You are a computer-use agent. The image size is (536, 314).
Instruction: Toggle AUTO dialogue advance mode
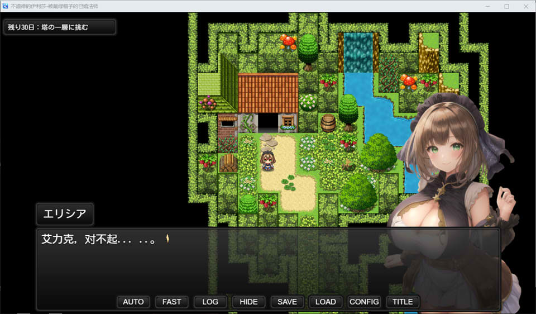[x=133, y=302]
